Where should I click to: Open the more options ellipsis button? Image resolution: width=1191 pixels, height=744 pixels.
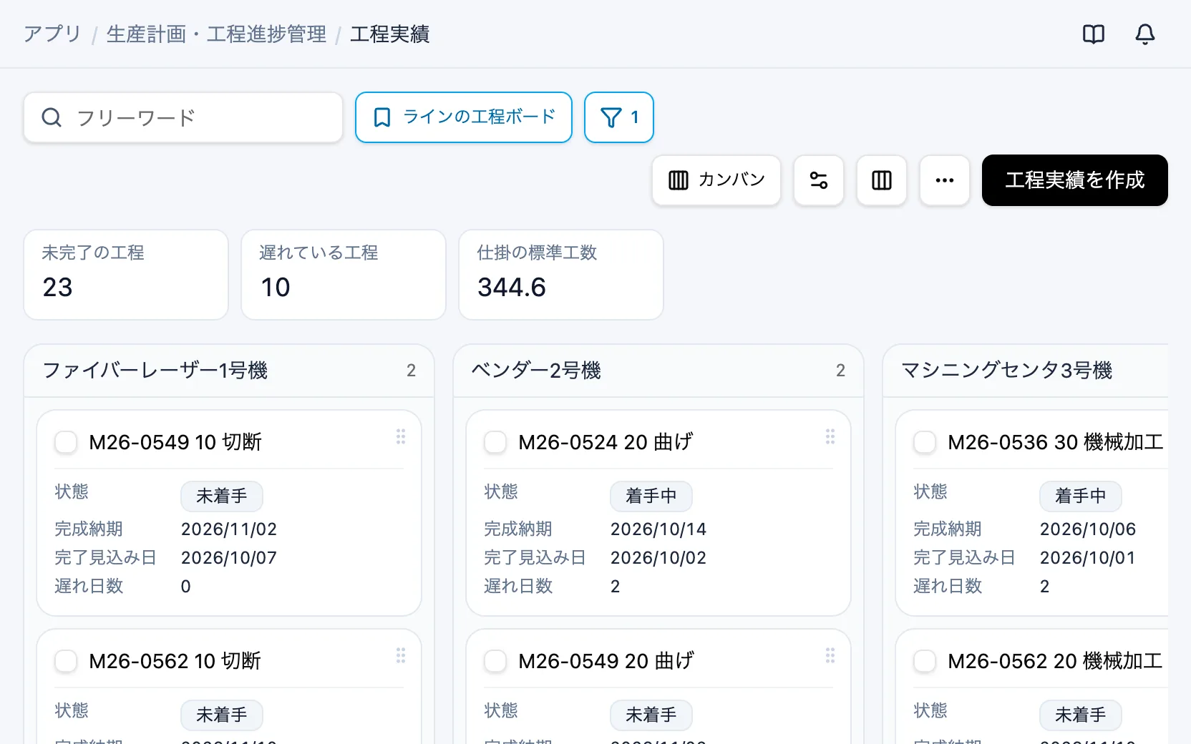click(945, 180)
